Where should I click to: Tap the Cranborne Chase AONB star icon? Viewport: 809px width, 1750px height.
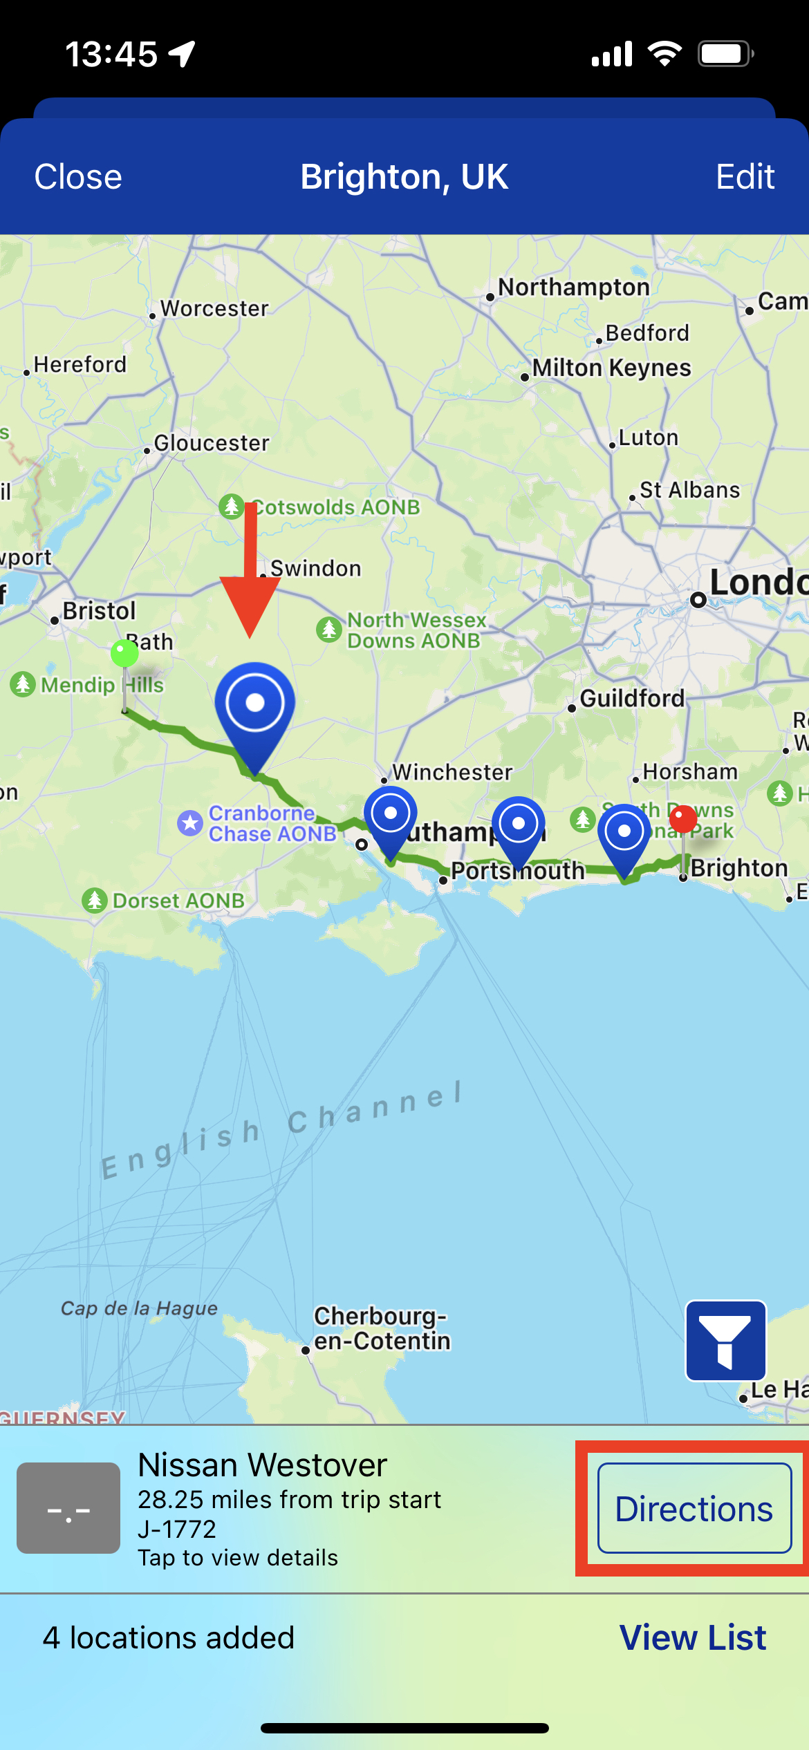(190, 823)
